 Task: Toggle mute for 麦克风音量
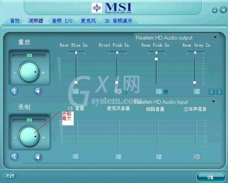click(119, 157)
